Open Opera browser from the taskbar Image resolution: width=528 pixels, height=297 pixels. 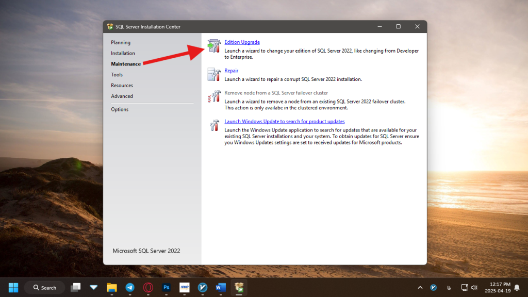click(x=148, y=288)
